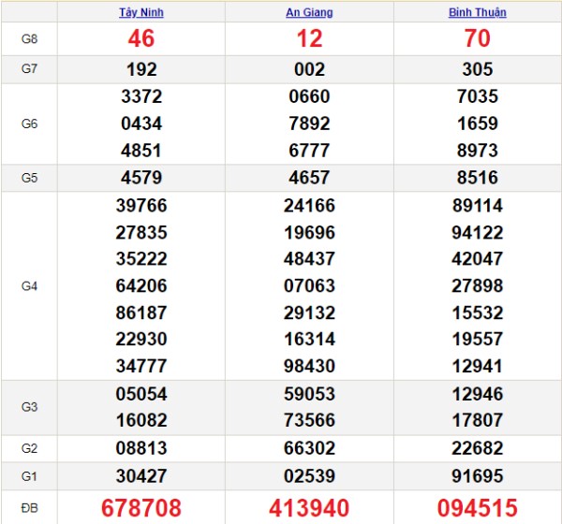562x524 pixels.
Task: Select Bình Thuận special prize 094515
Action: click(x=477, y=508)
